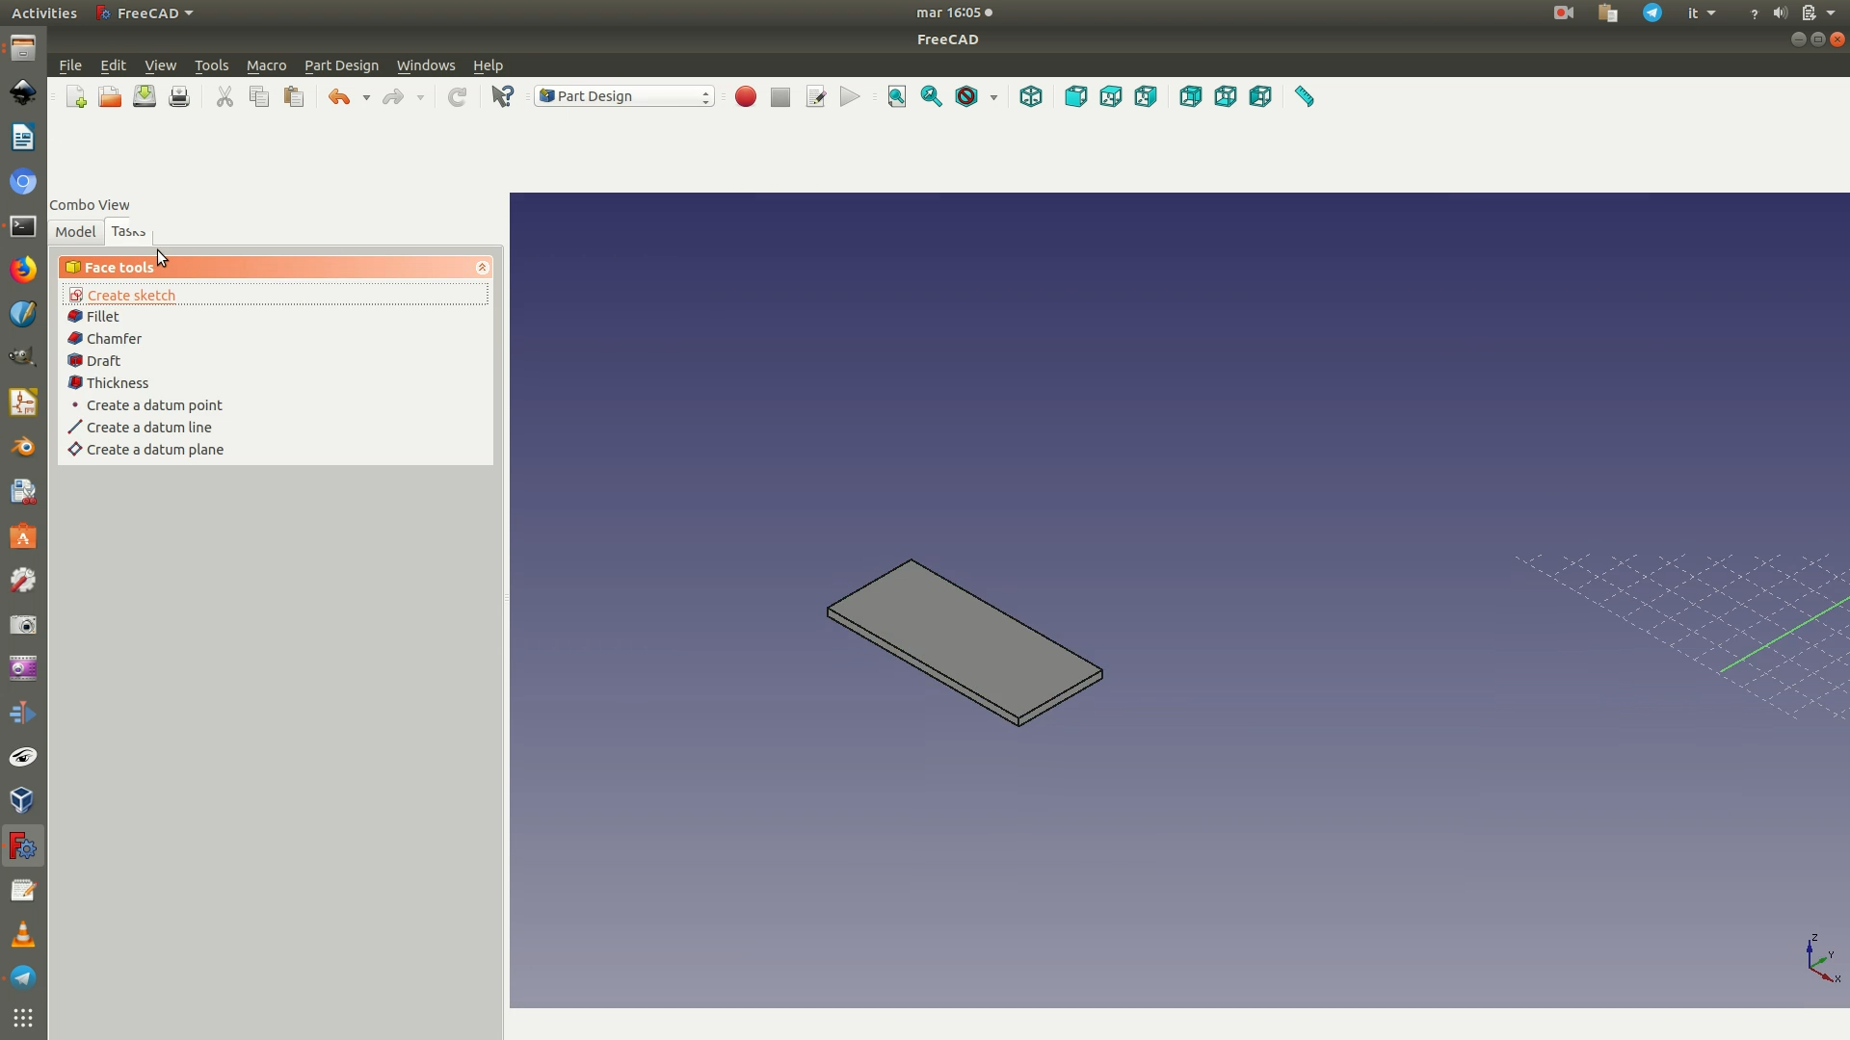Open the undo history dropdown arrow
Viewport: 1850px width, 1040px height.
coord(366,97)
